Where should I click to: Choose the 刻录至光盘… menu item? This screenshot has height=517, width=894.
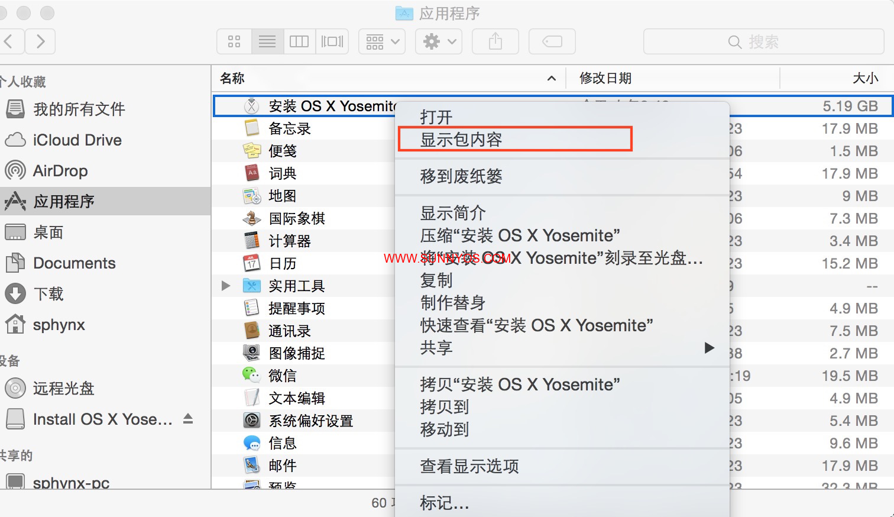[x=562, y=258]
